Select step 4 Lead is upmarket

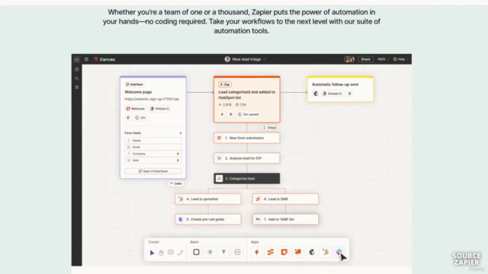tap(208, 199)
